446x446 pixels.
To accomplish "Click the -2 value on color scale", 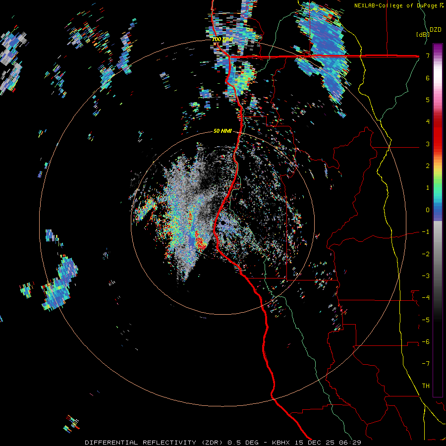I will 426,254.
